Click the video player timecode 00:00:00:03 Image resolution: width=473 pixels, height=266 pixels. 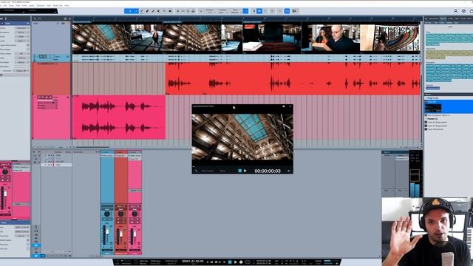[268, 171]
